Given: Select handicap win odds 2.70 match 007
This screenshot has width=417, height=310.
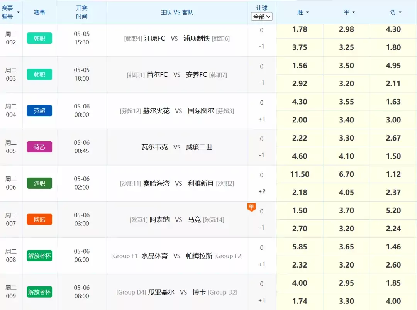Looking at the screenshot, I should coord(300,229).
